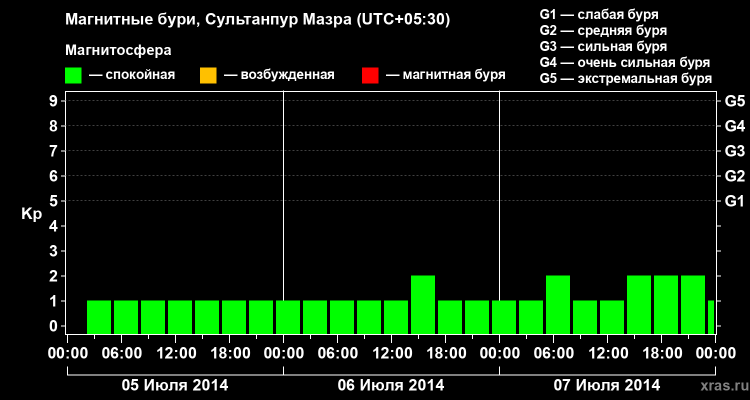Click the date label '05 Июля 2014'
Viewport: 750px width, 400px height.
click(175, 385)
